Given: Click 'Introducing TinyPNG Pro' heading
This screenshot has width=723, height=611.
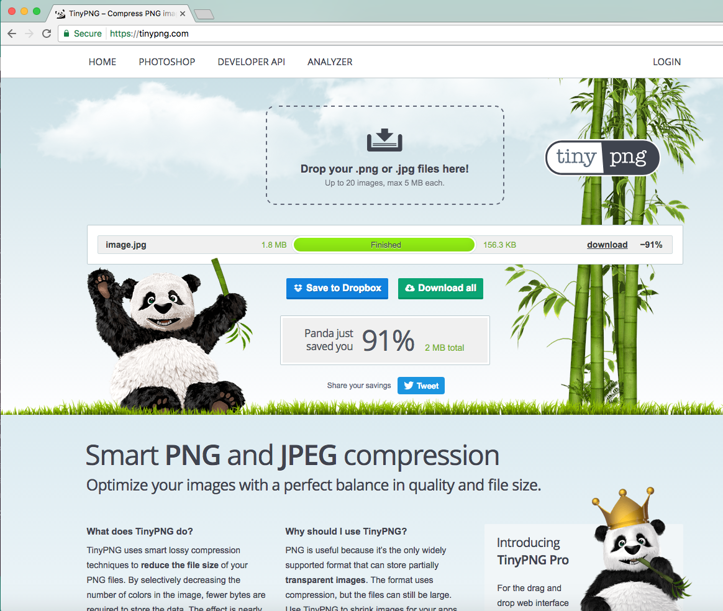Looking at the screenshot, I should 533,551.
